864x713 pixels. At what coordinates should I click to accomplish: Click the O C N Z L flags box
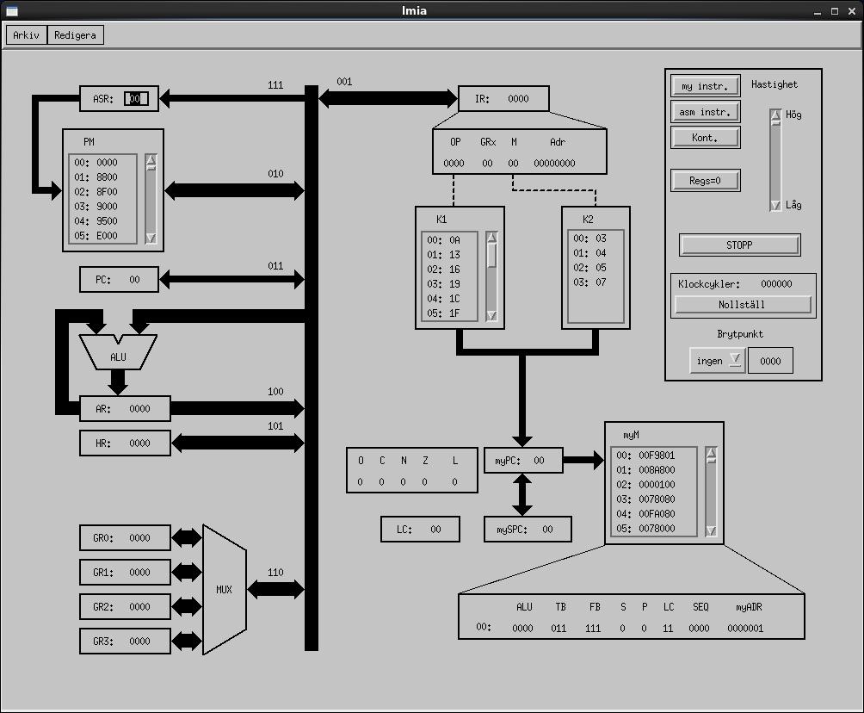(412, 470)
